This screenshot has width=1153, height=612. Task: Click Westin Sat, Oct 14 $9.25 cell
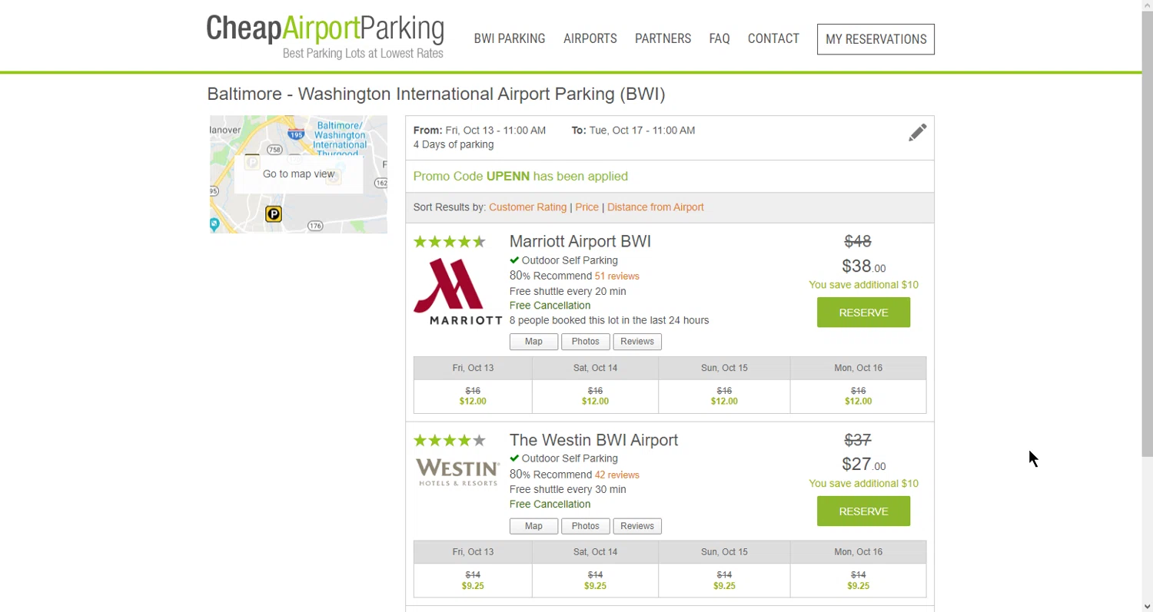point(595,581)
